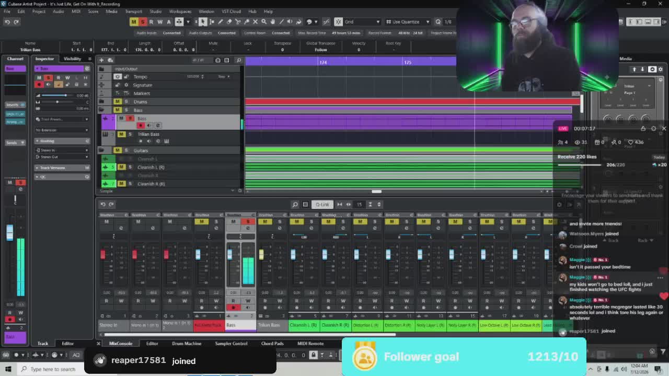Viewport: 669px width, 376px height.
Task: Click the lock icon in the bottom transport
Action: (x=313, y=355)
